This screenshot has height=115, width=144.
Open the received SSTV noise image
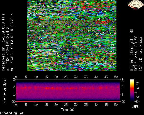pyautogui.click(x=72, y=36)
